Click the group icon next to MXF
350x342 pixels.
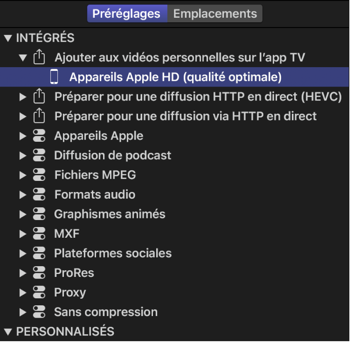38,234
